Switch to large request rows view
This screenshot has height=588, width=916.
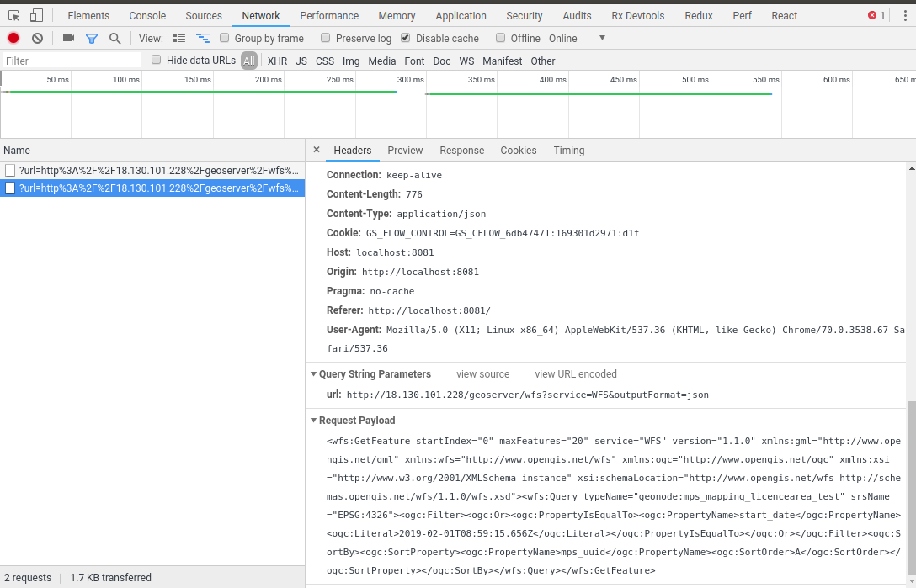(x=179, y=38)
